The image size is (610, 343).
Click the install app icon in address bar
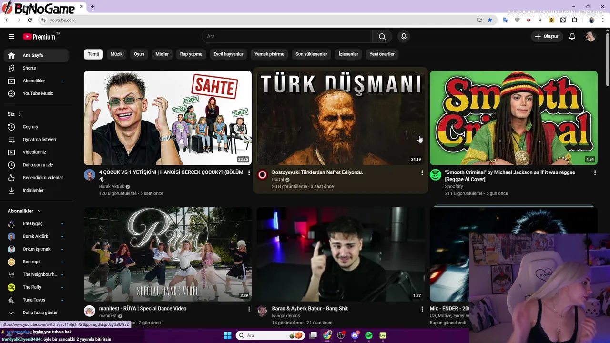(x=479, y=20)
